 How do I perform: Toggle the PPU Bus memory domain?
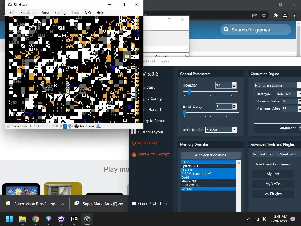[x=208, y=170]
